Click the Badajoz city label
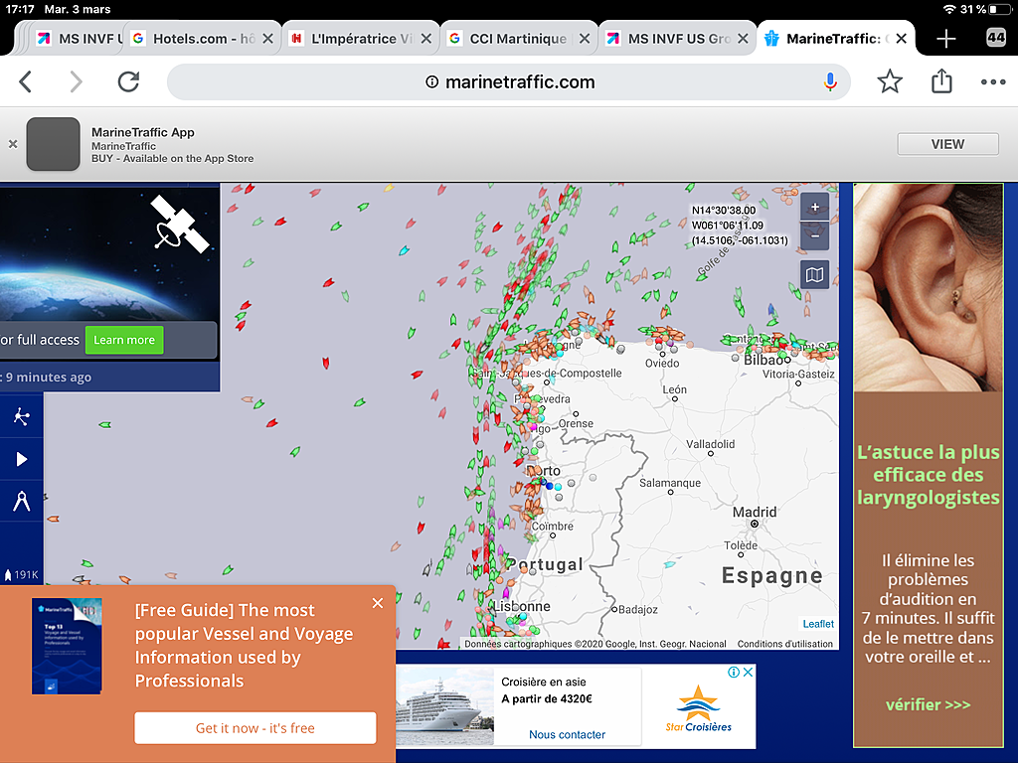This screenshot has height=763, width=1018. (x=637, y=609)
